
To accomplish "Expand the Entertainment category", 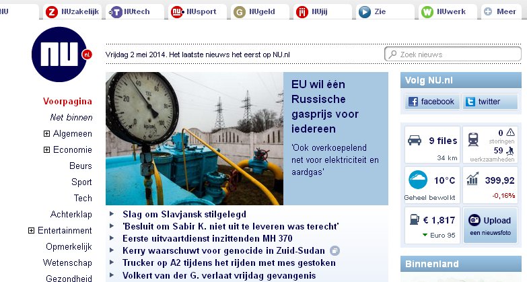I will coord(32,230).
